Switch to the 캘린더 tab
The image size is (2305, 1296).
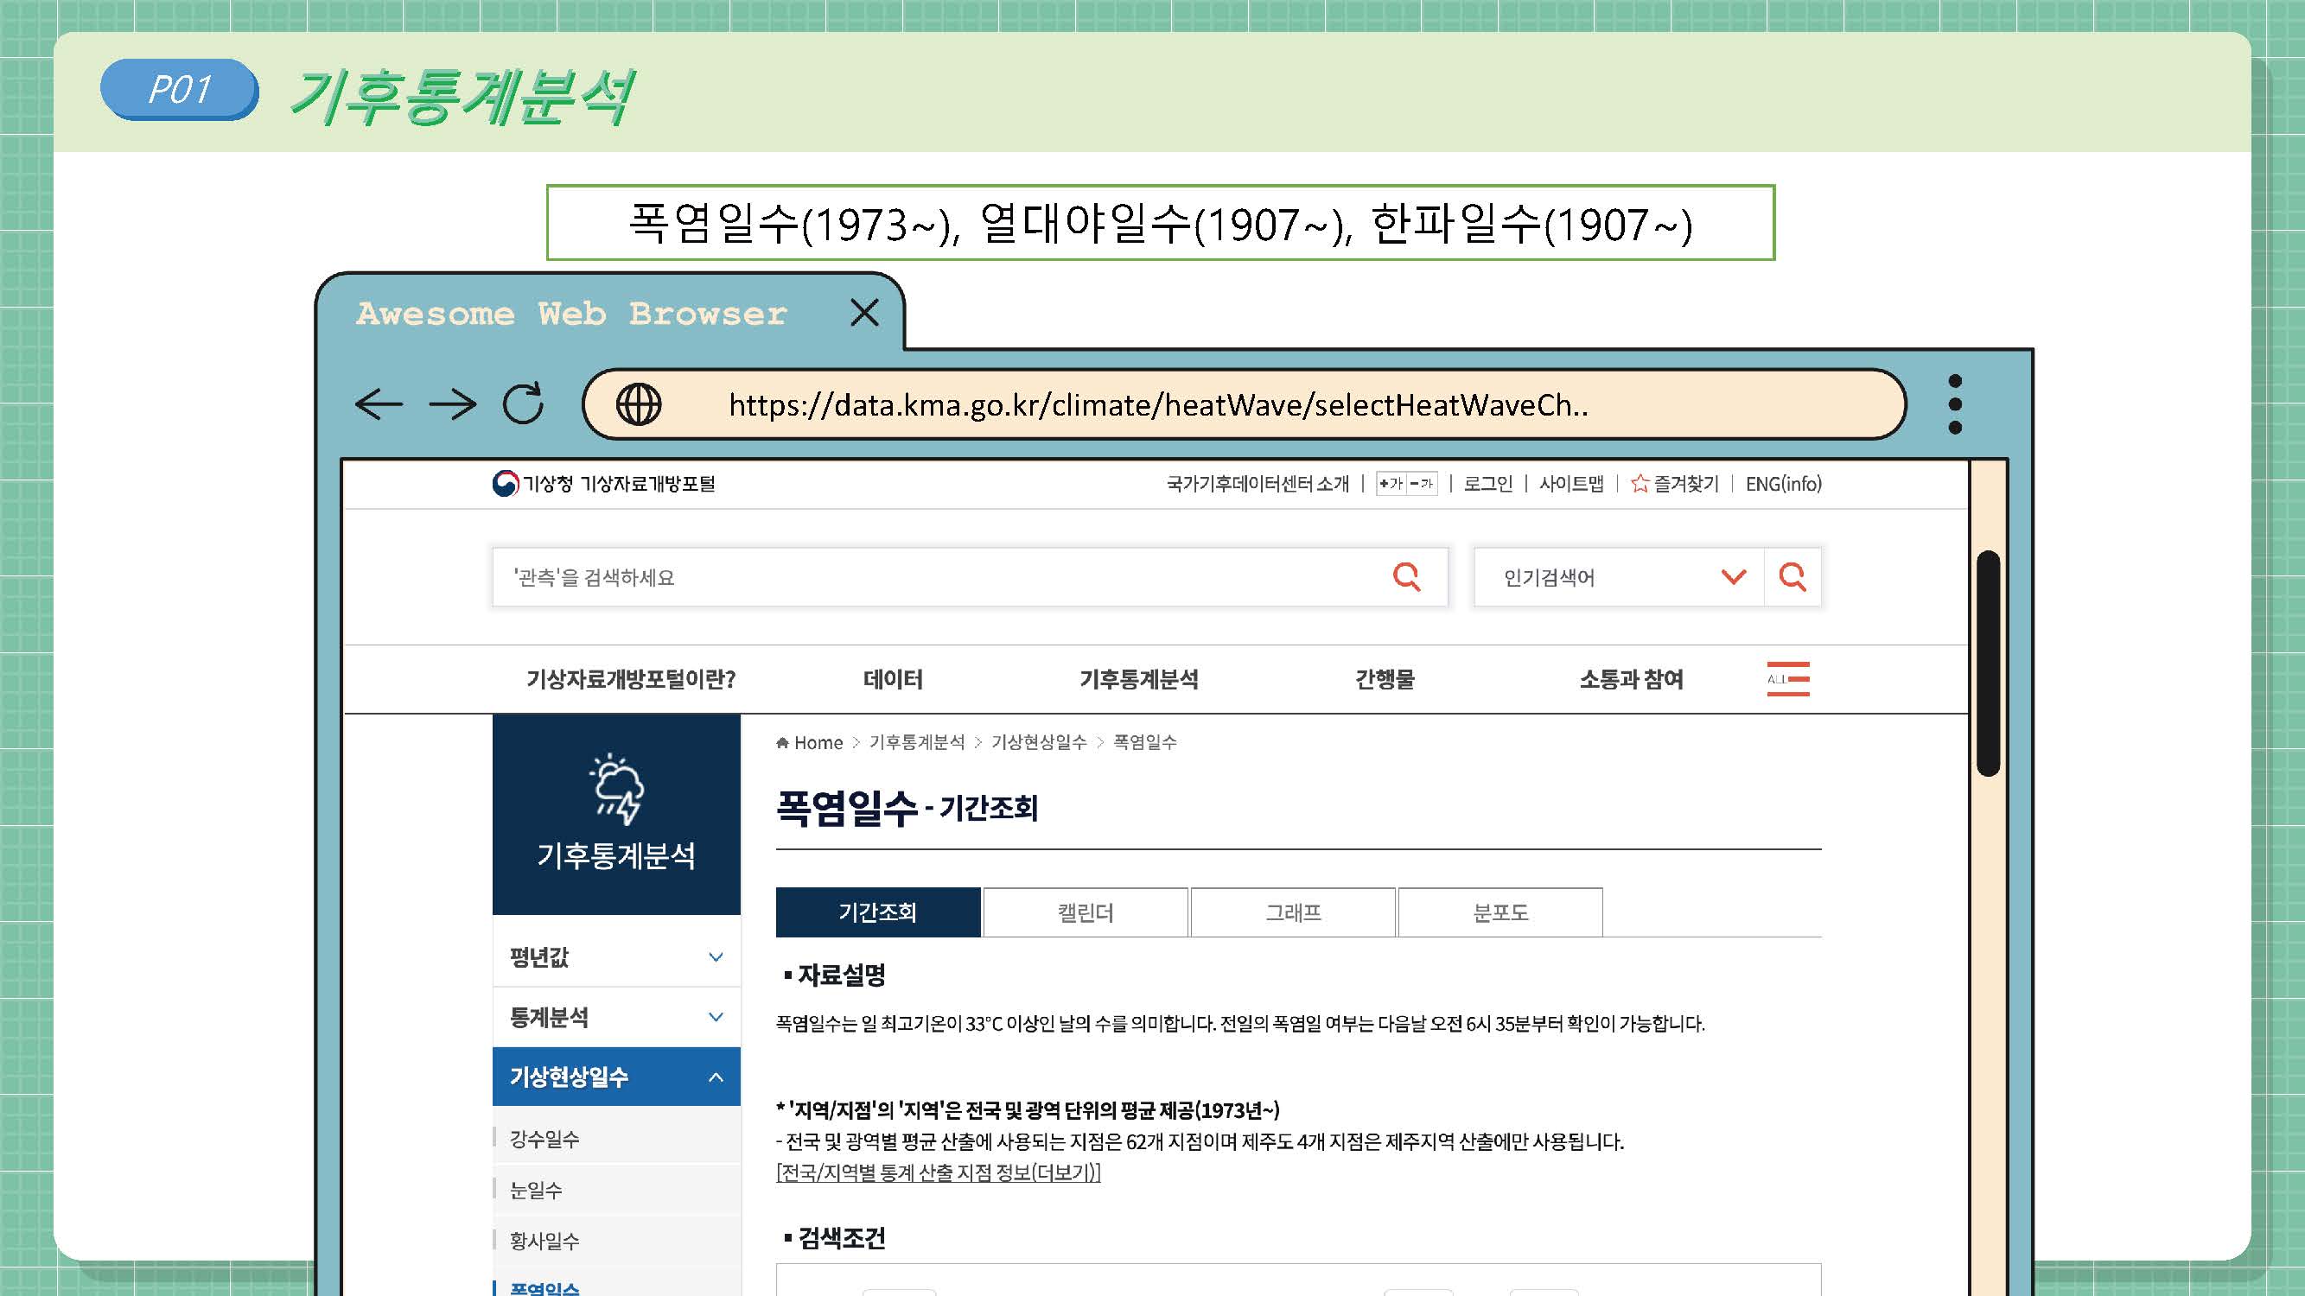point(1086,912)
